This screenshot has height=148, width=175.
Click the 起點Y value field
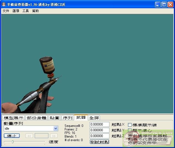tap(100, 130)
